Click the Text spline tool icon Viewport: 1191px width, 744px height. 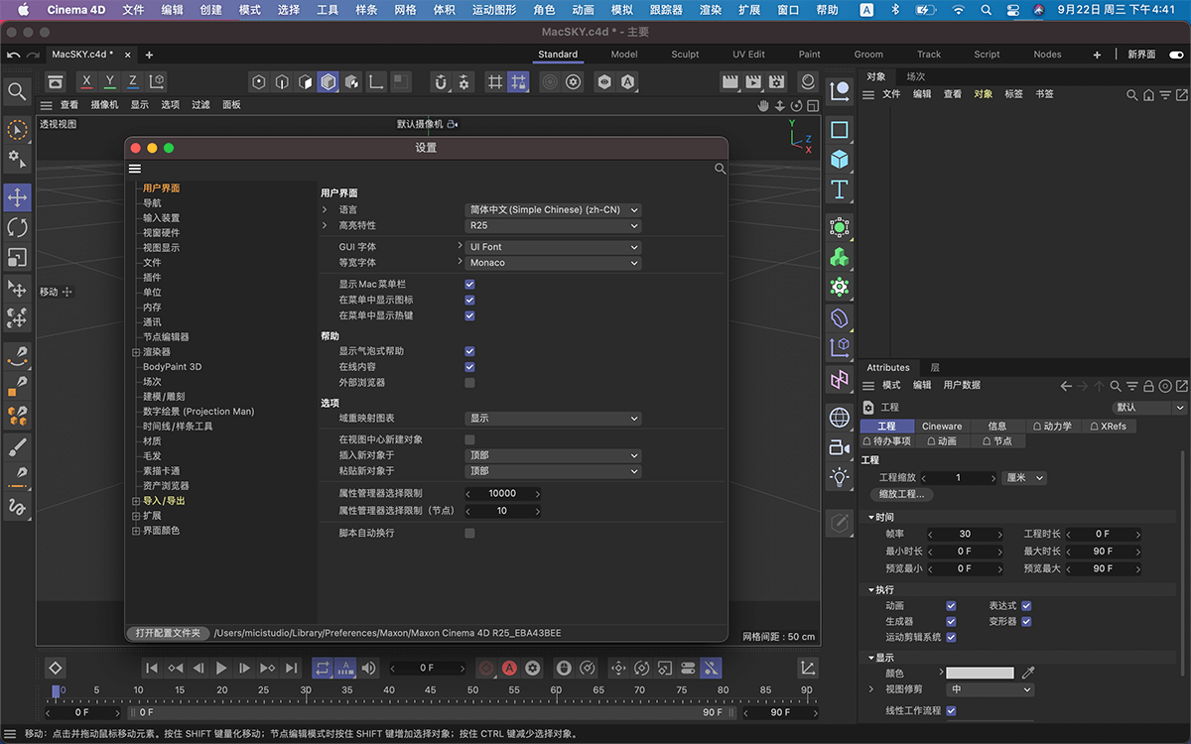click(x=840, y=188)
